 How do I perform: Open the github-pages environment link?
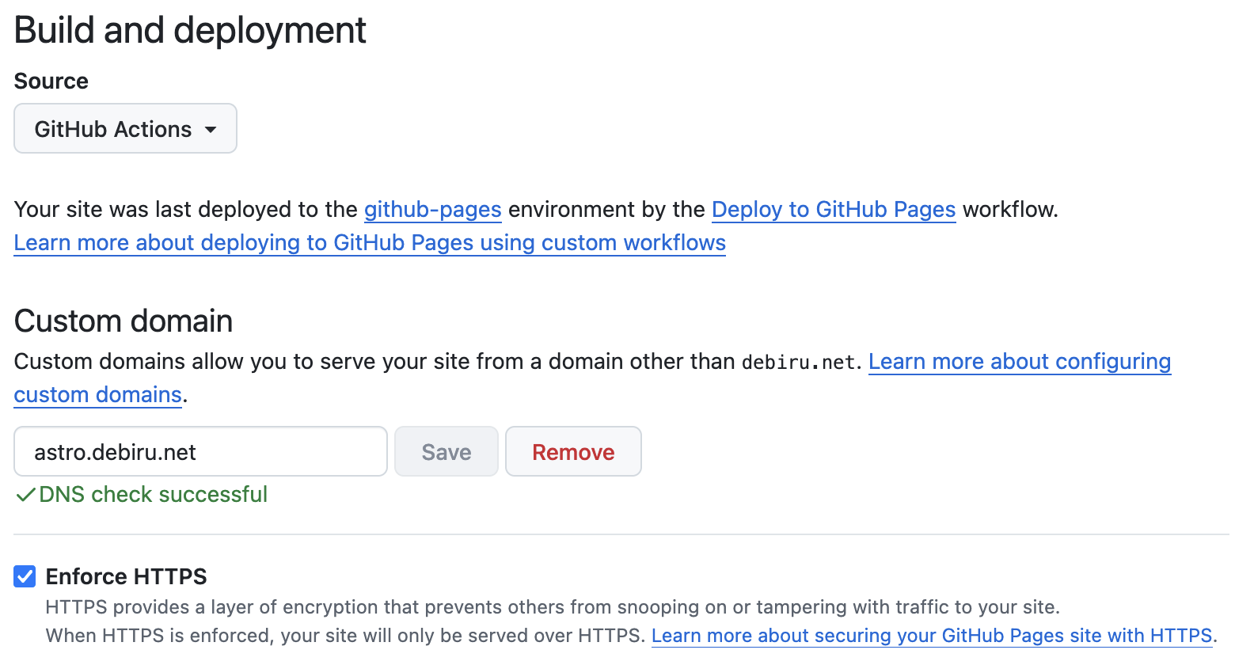tap(432, 209)
